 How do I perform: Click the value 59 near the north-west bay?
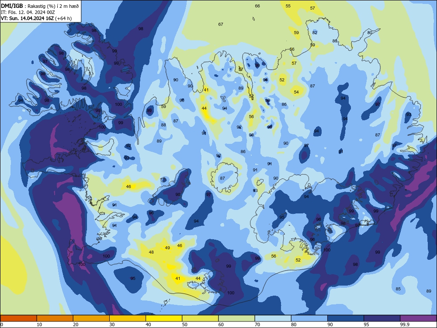tap(163, 107)
